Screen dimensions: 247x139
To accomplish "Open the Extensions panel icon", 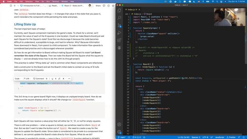I will 119,40.
